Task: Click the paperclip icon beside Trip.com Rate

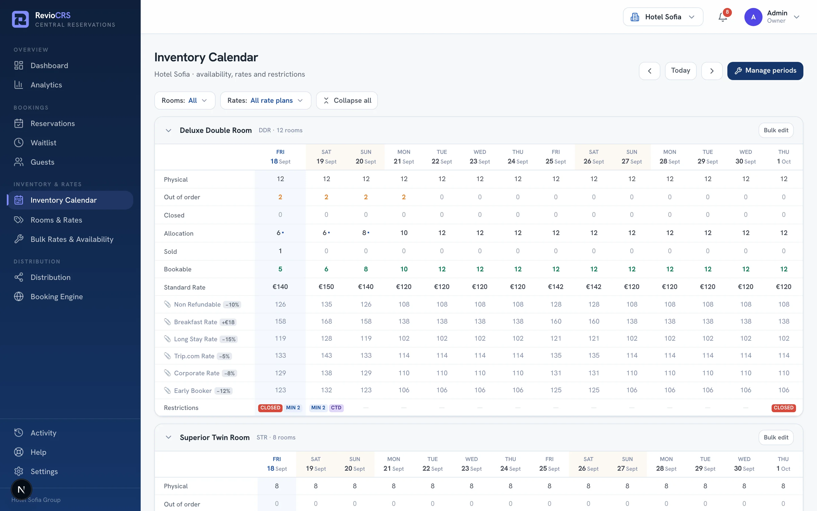Action: click(x=167, y=356)
